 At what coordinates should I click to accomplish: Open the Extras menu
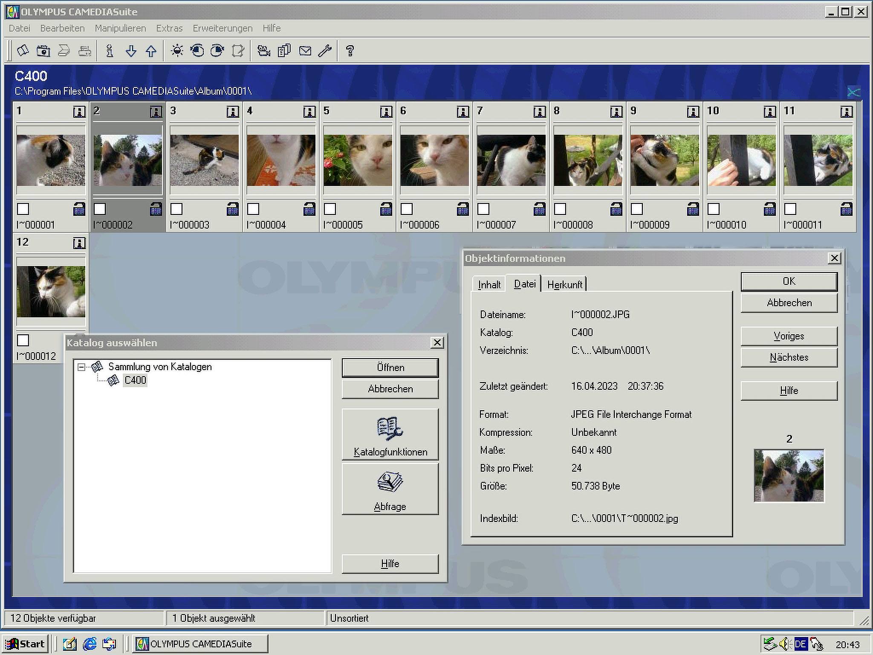click(169, 28)
